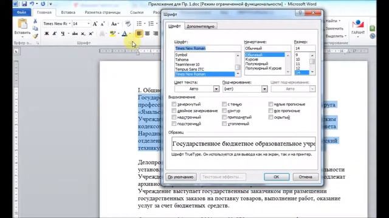The height and width of the screenshot is (218, 389).
Task: Click the Вставить paste icon
Action: click(x=22, y=24)
